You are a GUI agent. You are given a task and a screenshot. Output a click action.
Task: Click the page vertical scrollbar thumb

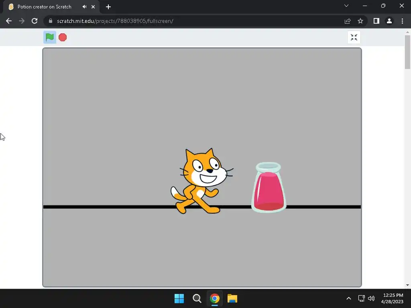[x=407, y=52]
